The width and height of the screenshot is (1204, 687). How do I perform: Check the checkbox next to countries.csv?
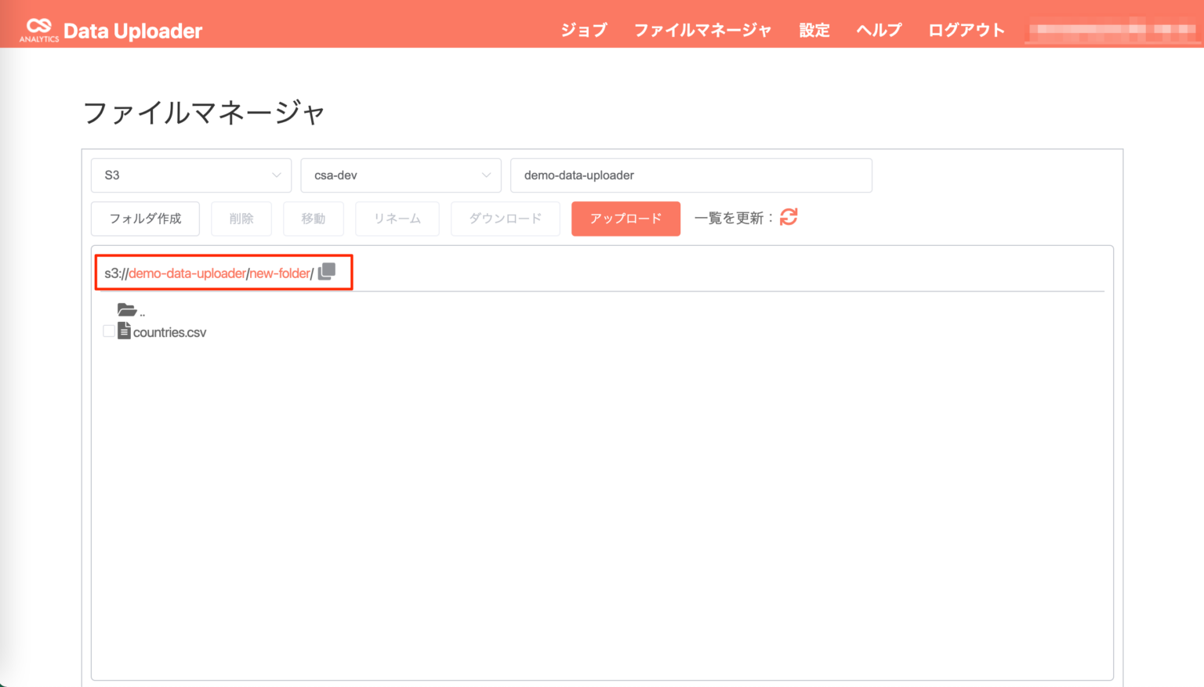109,331
